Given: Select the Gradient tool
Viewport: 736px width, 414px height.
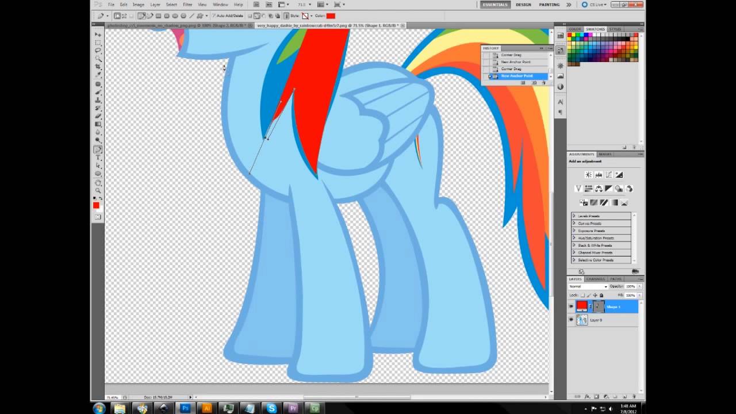Looking at the screenshot, I should point(98,125).
